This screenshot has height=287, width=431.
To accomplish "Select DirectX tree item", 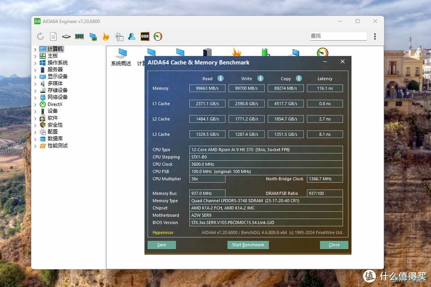I will [x=55, y=104].
